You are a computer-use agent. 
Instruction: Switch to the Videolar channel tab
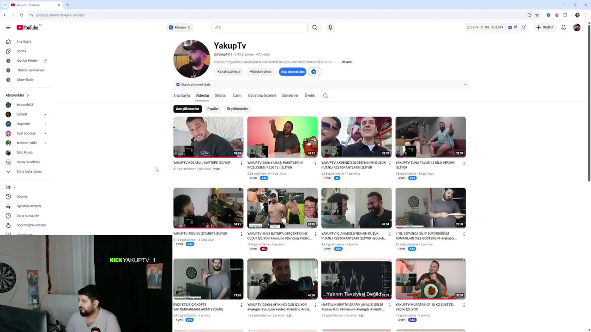[202, 96]
